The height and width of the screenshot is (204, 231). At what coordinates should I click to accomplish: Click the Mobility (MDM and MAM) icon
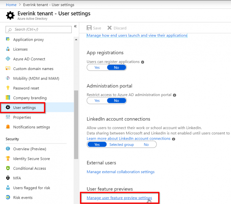pyautogui.click(x=8, y=78)
